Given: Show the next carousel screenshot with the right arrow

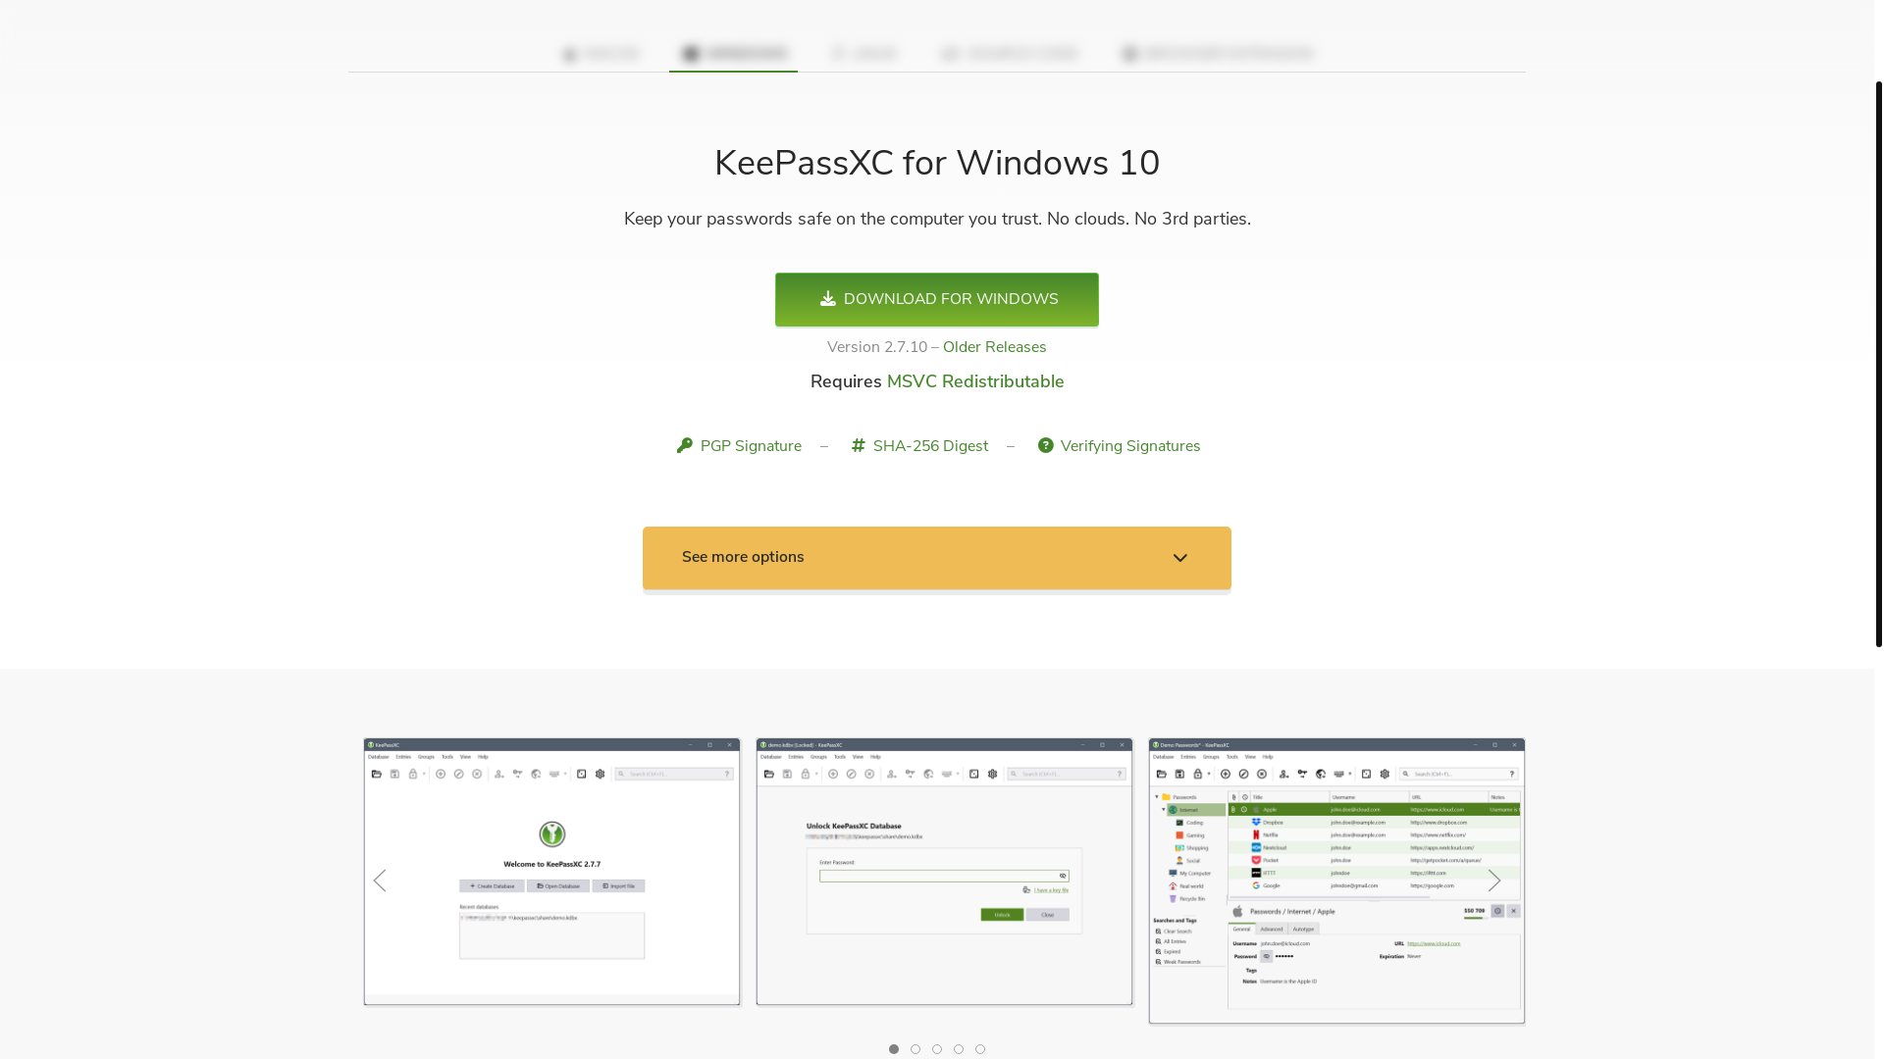Looking at the screenshot, I should click(x=1493, y=881).
